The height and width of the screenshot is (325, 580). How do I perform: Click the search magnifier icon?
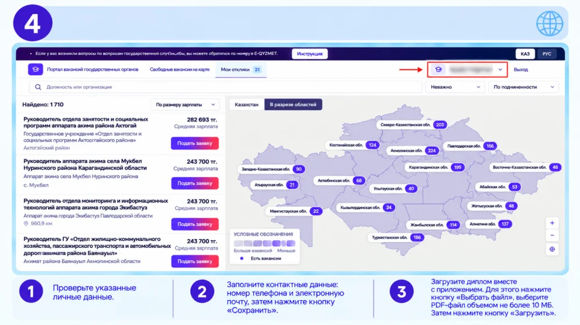tap(38, 87)
